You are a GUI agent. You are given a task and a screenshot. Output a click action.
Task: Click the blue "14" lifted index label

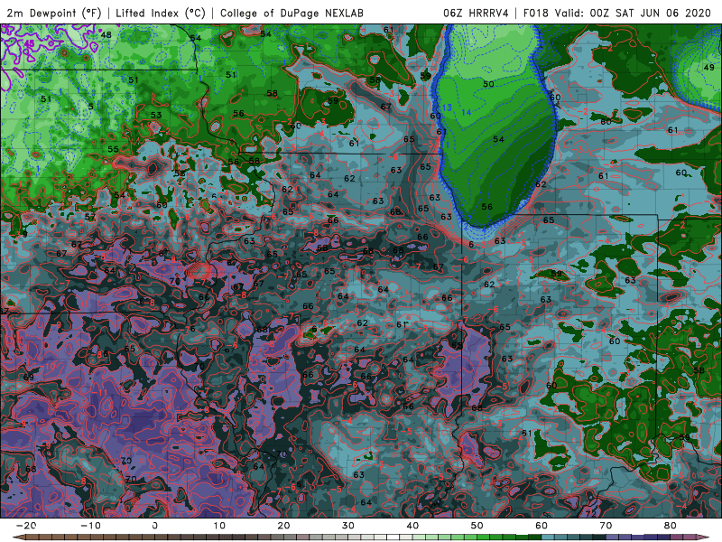click(466, 112)
